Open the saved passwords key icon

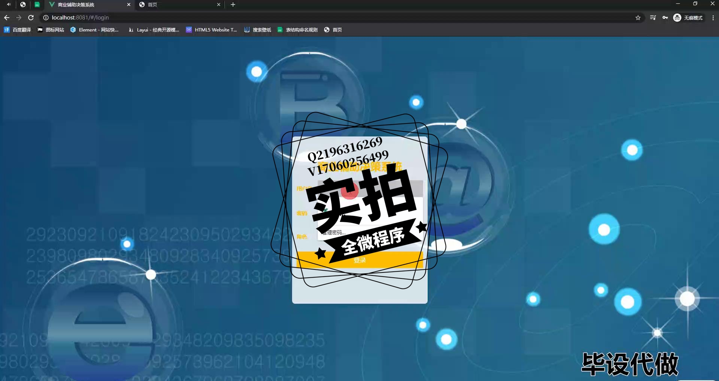[665, 18]
